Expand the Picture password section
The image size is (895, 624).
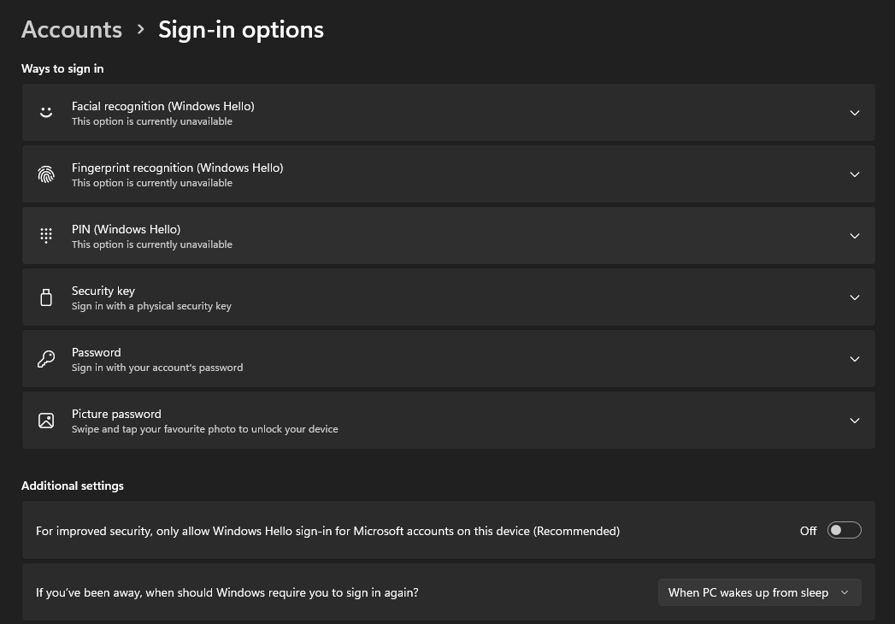pyautogui.click(x=854, y=420)
